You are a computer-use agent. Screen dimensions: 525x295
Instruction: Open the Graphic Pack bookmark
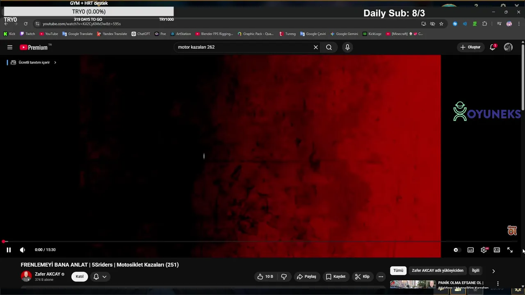(256, 34)
